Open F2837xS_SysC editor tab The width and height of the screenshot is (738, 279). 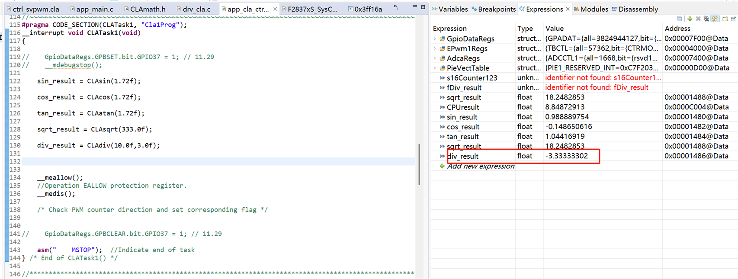pos(309,9)
